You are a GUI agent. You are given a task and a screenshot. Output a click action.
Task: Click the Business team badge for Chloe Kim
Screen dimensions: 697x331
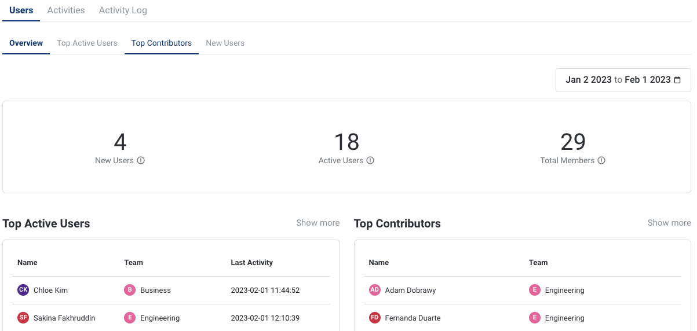click(130, 290)
